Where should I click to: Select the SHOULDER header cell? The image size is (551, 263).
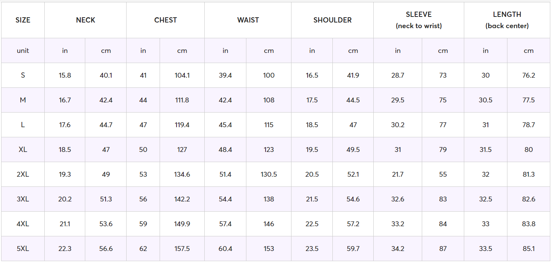tap(332, 20)
